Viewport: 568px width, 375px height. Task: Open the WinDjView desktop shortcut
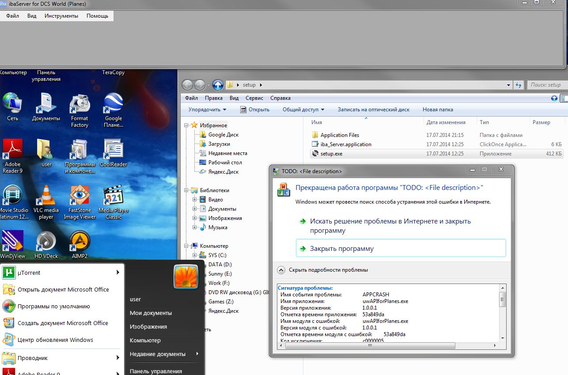click(x=12, y=244)
